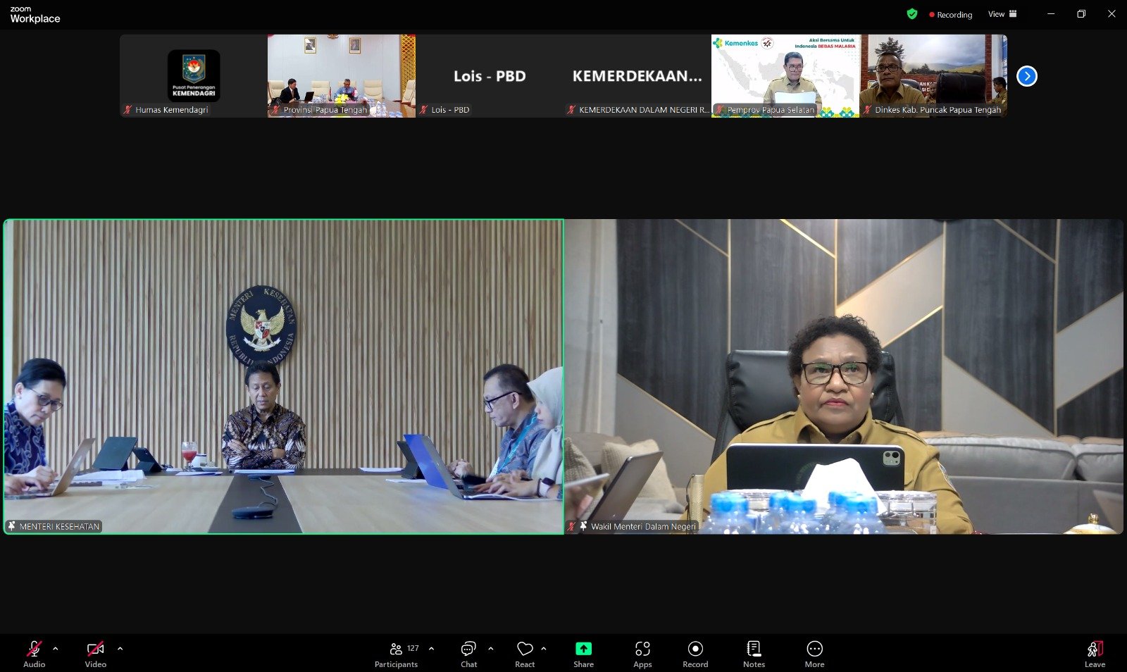Click the Humas Kemendagri participant tile
The height and width of the screenshot is (672, 1127).
(193, 75)
